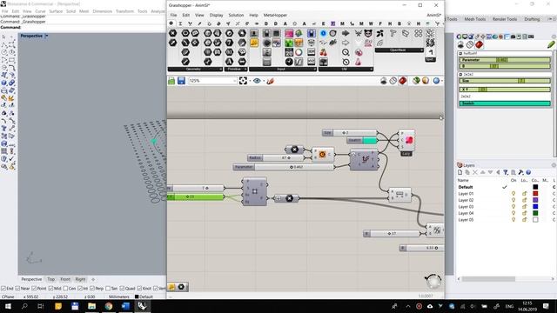The image size is (557, 313).
Task: Click the Zoom Extents icon on canvas toolbar
Action: 243,81
